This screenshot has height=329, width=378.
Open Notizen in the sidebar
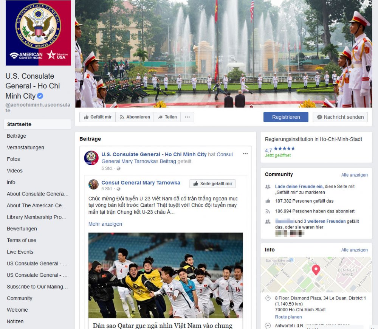coord(15,321)
